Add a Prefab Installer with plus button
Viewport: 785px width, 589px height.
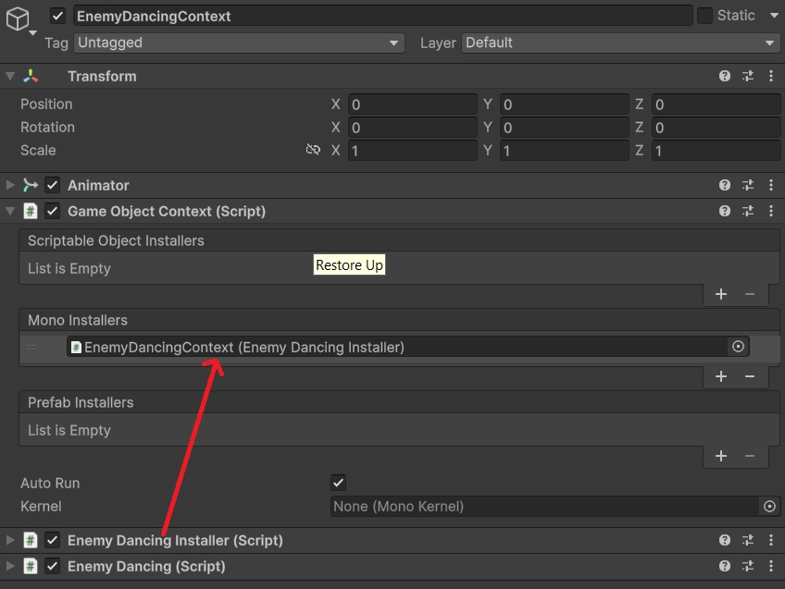click(x=721, y=456)
